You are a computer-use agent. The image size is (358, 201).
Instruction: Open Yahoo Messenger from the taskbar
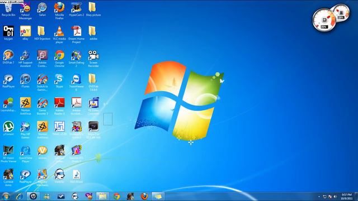[x=89, y=196]
